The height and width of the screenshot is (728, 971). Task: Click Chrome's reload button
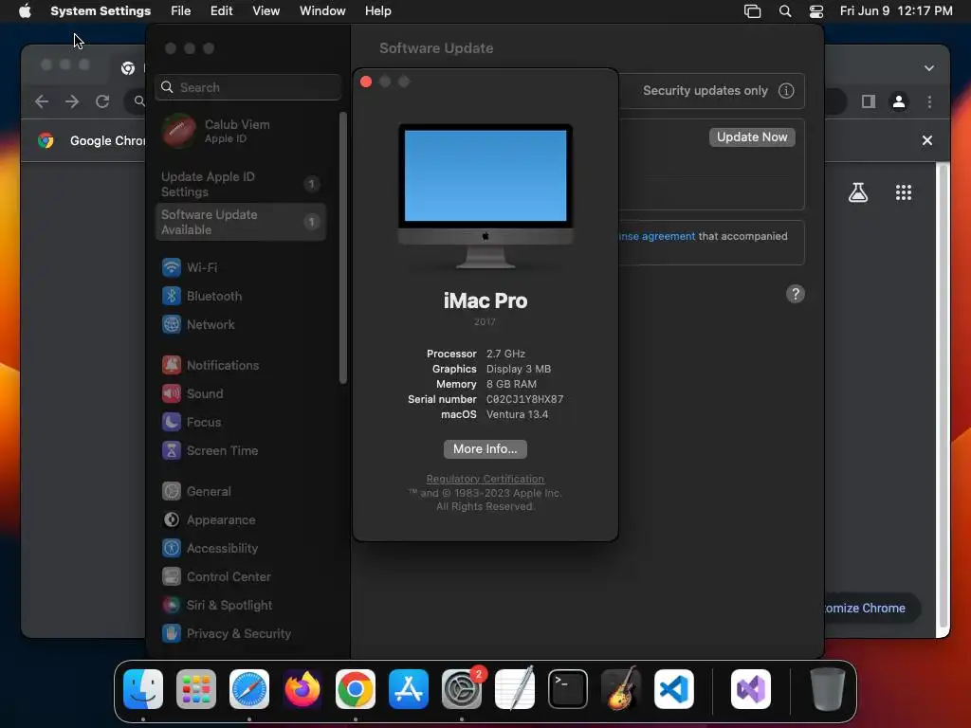coord(102,101)
